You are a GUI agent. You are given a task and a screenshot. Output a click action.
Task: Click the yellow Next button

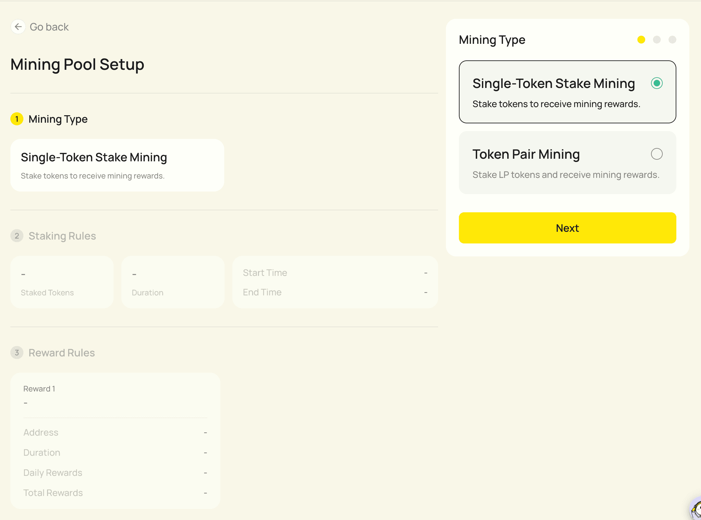[x=567, y=228]
